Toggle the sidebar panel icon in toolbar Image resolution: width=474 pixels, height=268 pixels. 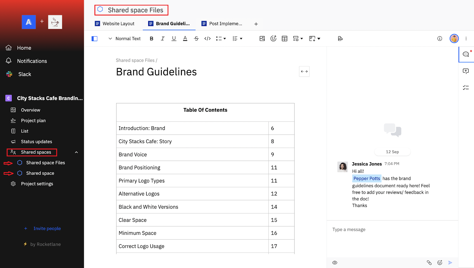pos(95,38)
